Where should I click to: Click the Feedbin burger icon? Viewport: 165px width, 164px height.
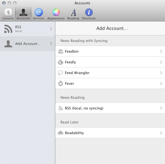tap(61, 51)
